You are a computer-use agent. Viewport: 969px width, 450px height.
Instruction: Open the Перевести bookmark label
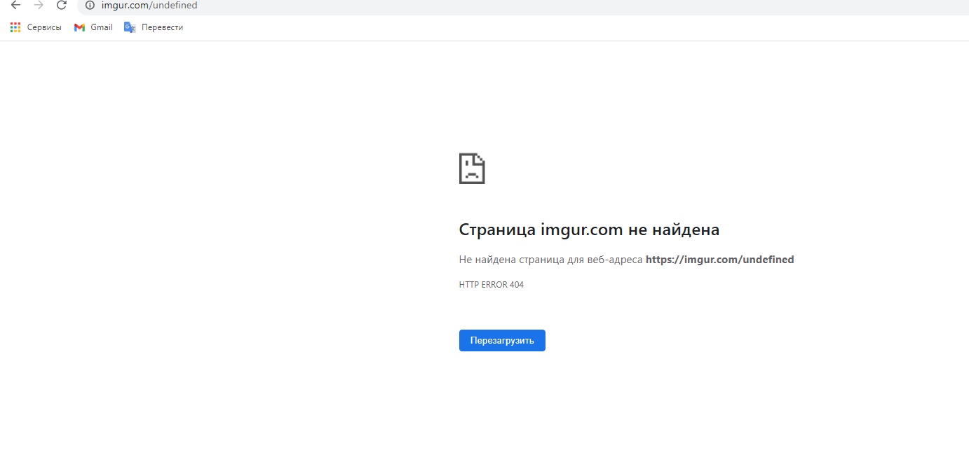coord(162,27)
